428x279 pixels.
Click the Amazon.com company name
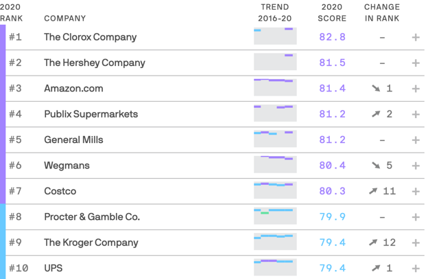pyautogui.click(x=73, y=89)
